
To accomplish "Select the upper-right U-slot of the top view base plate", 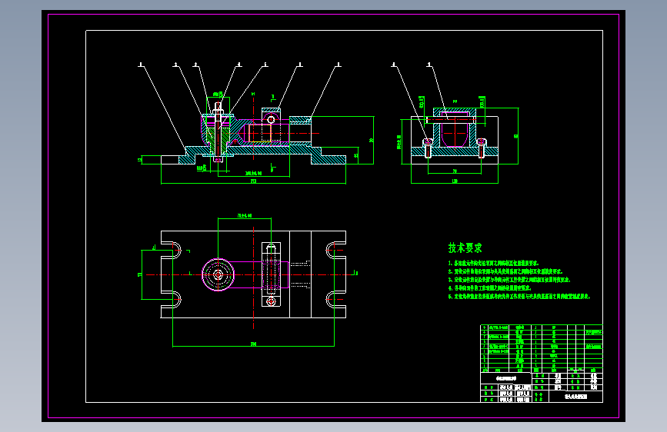I will (336, 250).
